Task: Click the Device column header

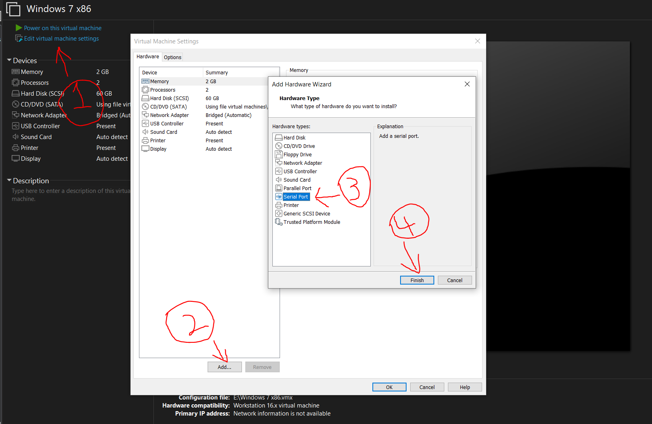Action: click(x=171, y=72)
